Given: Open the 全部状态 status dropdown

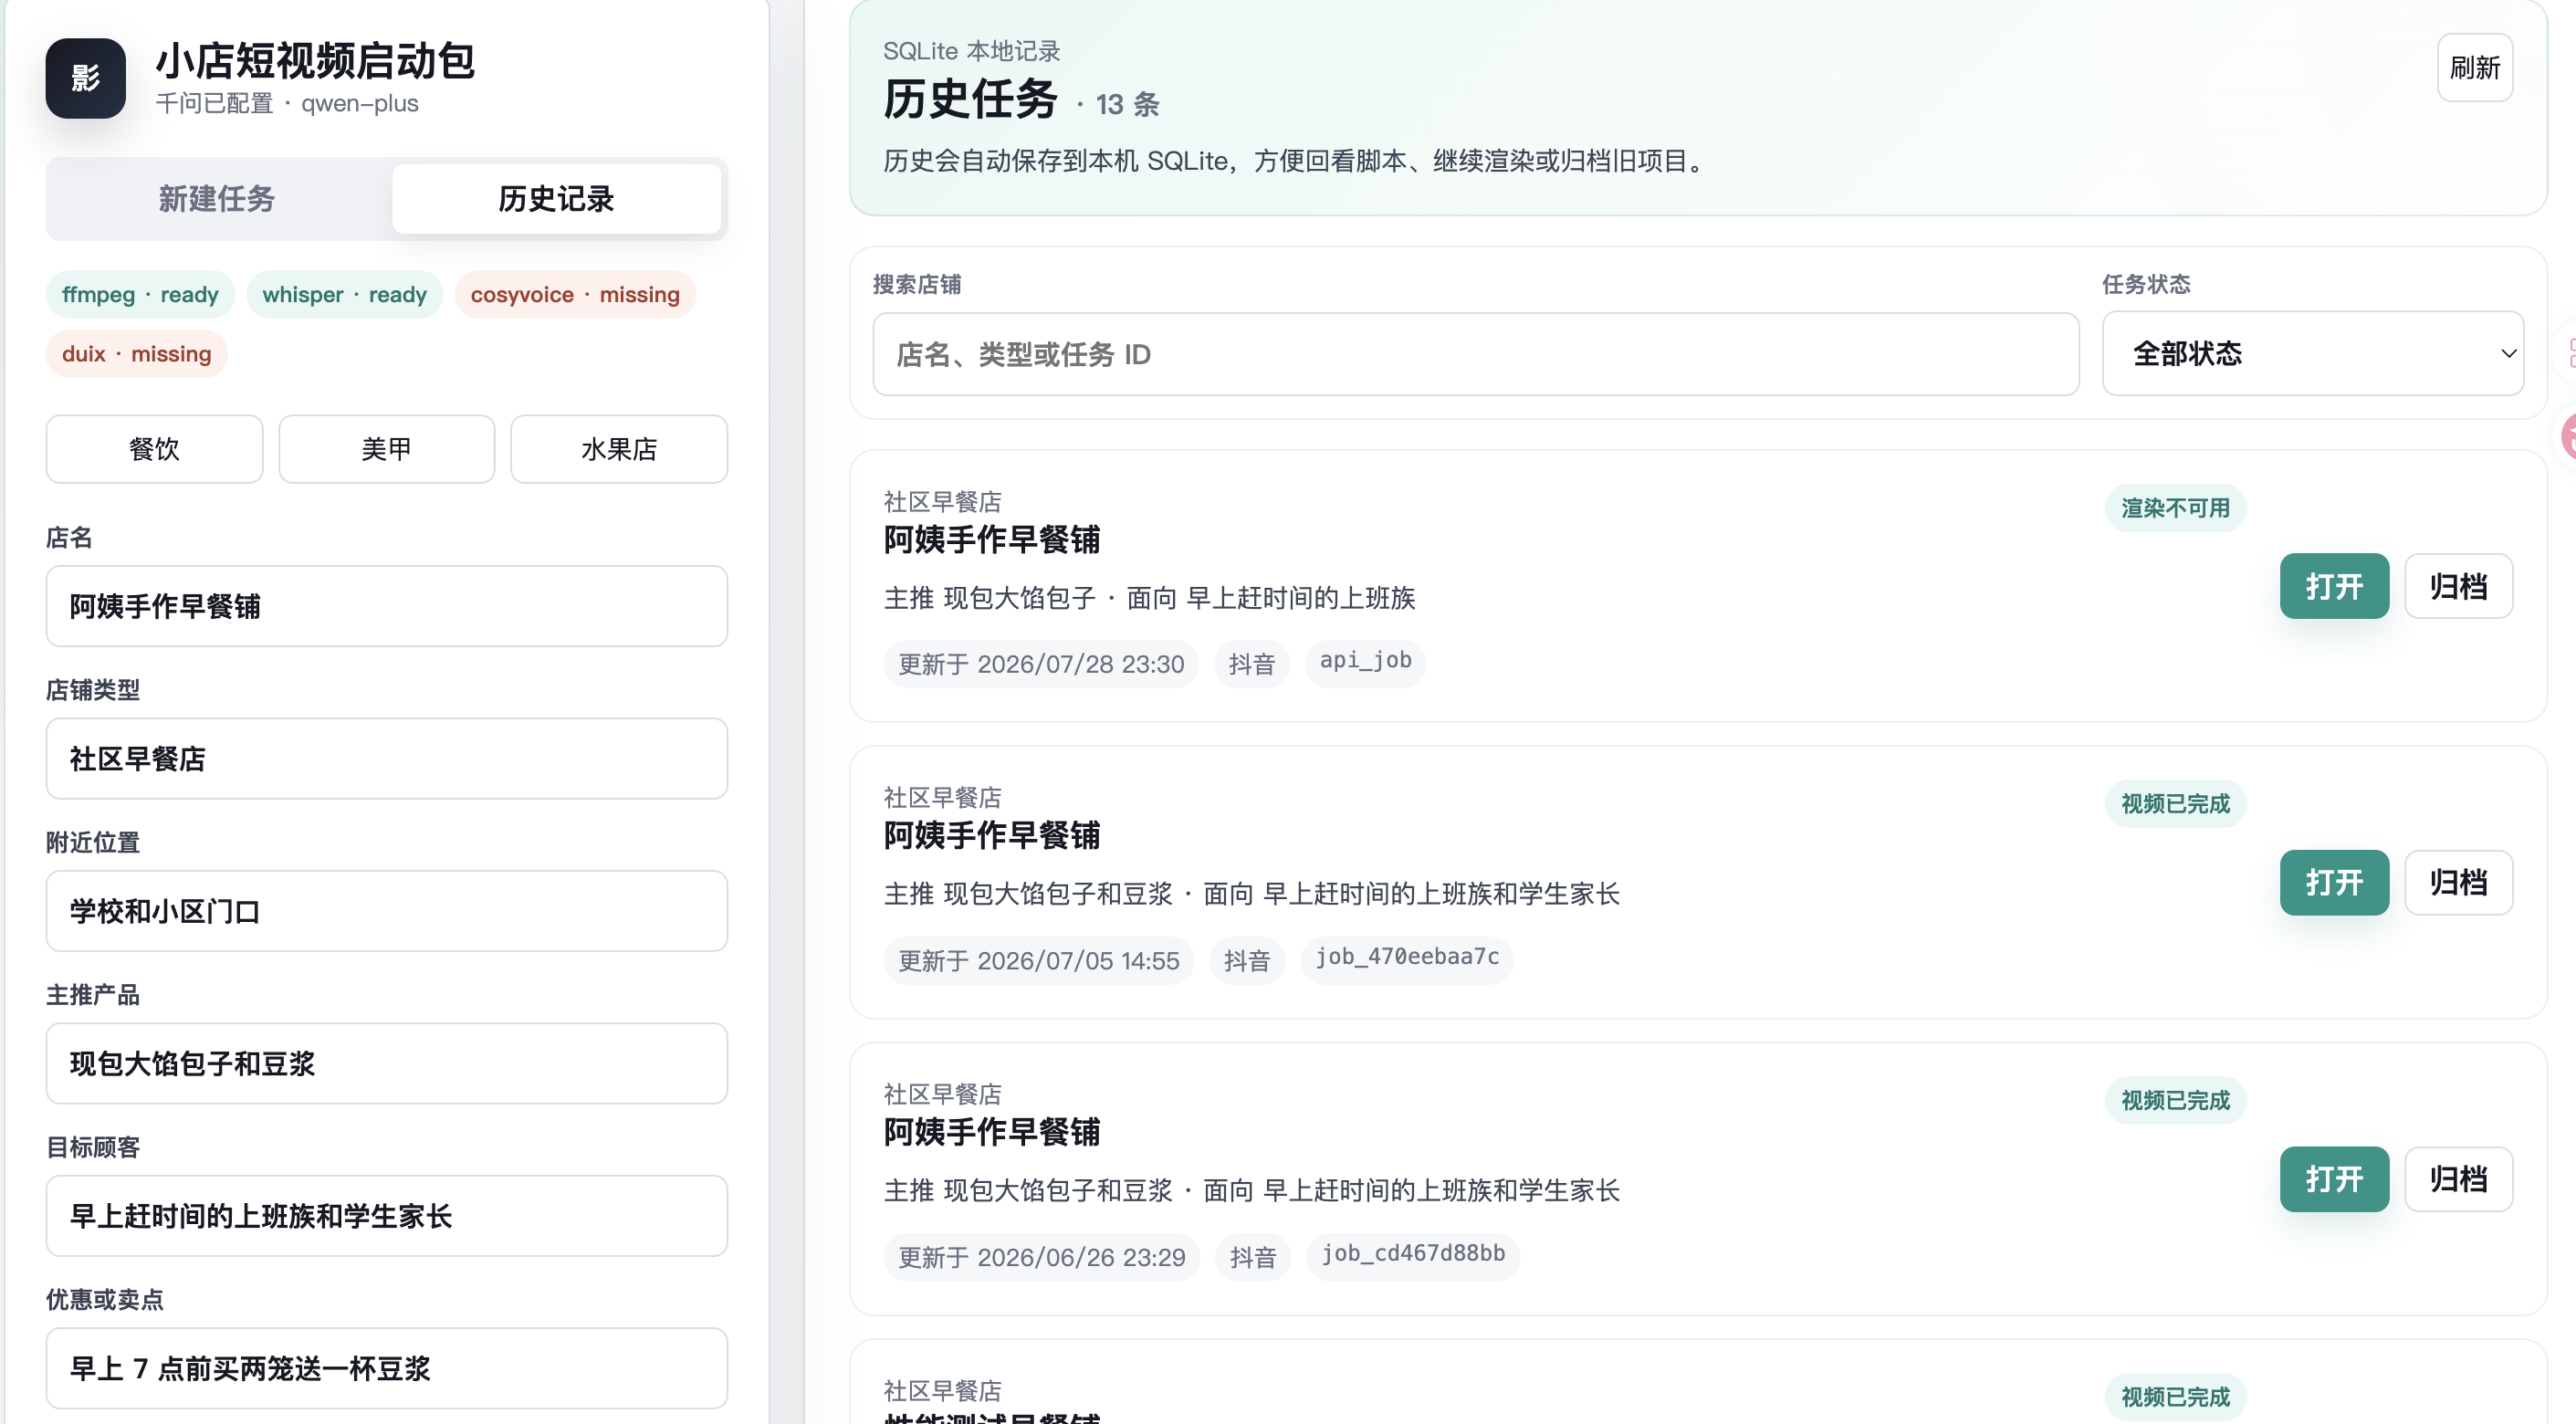Looking at the screenshot, I should pos(2312,353).
